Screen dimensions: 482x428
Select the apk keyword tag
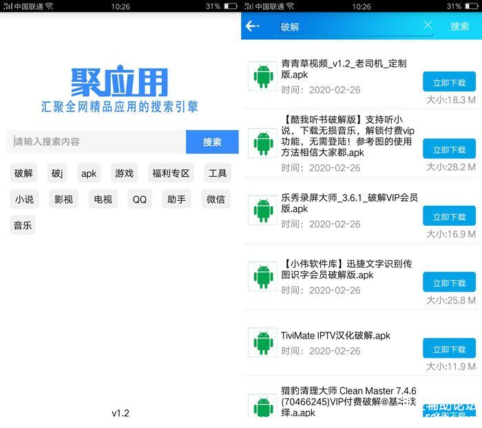89,173
